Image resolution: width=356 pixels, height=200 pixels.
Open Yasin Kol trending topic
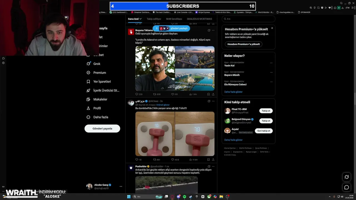pos(229,66)
